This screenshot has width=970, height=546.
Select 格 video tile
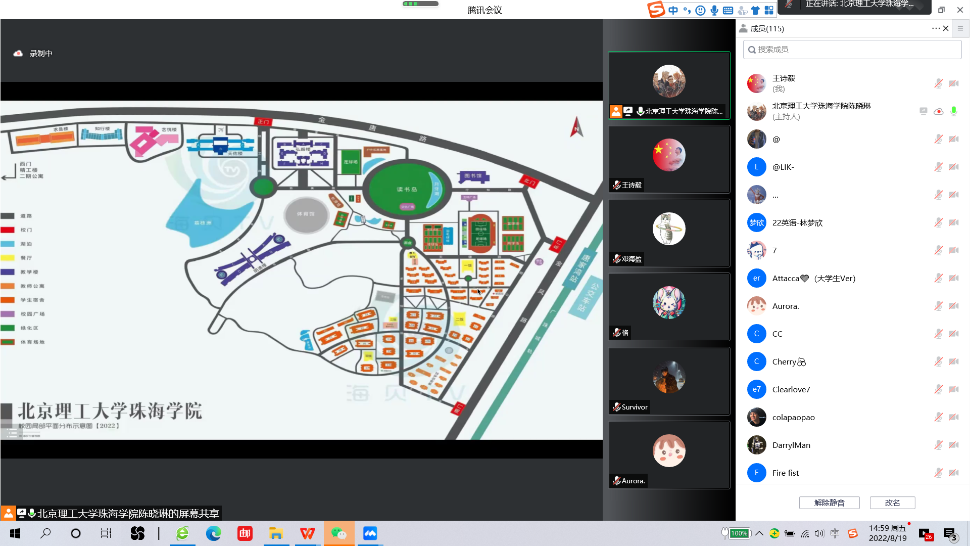669,307
